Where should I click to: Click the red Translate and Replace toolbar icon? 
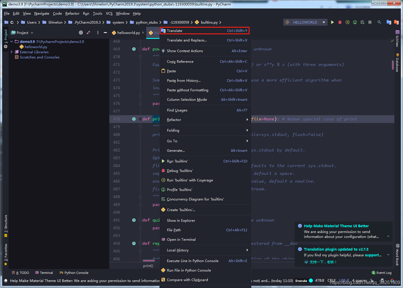coord(396,22)
